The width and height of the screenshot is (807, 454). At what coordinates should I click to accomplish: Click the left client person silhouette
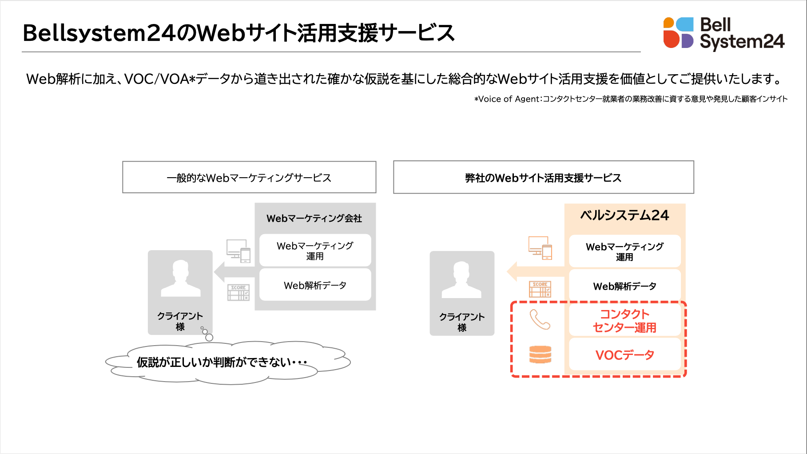tap(180, 279)
